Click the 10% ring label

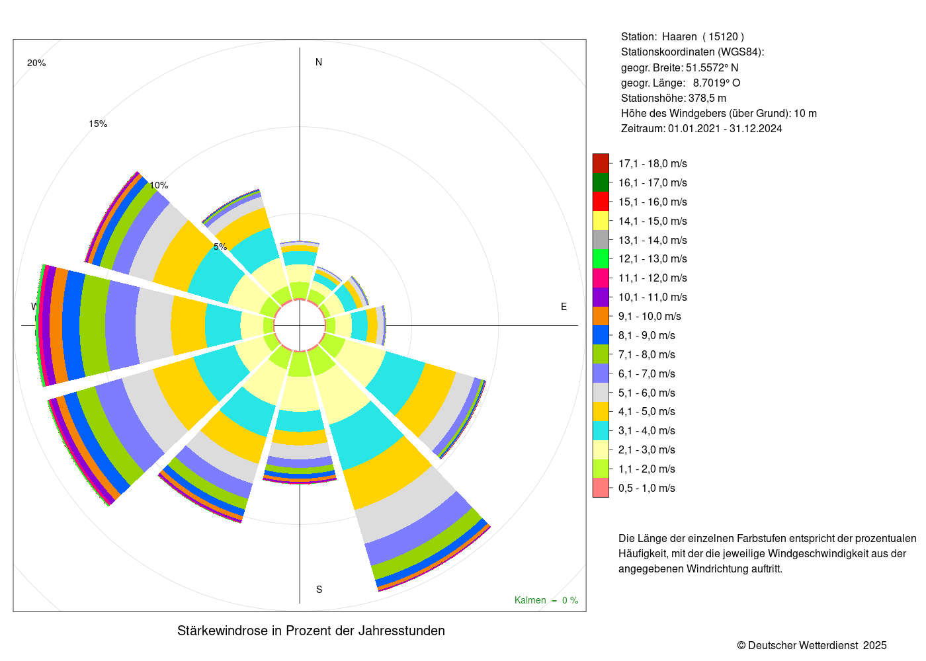[159, 185]
